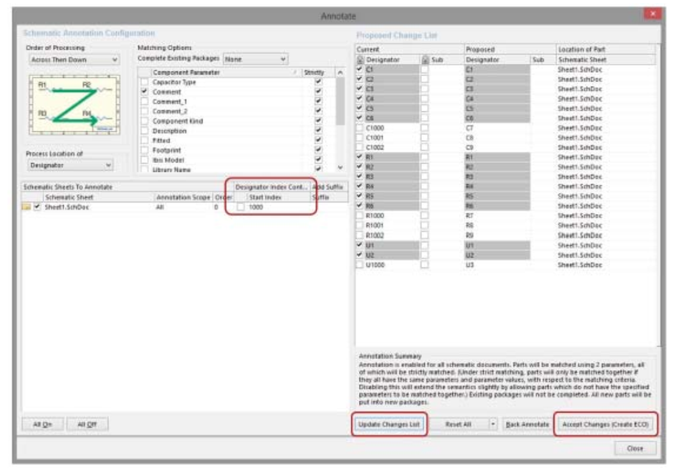Select the proposed designator C7 cell
The image size is (688, 471).
(x=497, y=128)
